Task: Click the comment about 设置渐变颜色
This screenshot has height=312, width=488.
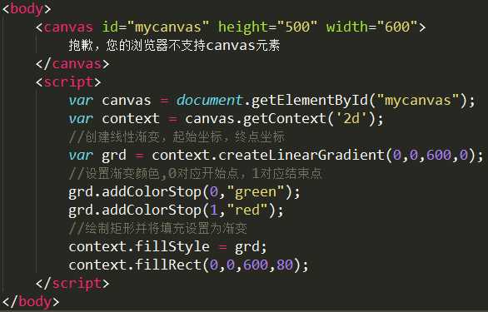Action: click(195, 174)
